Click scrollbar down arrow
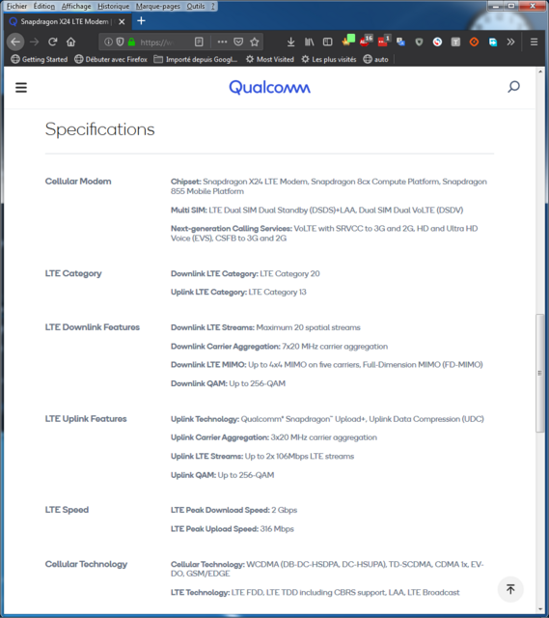 pyautogui.click(x=539, y=609)
